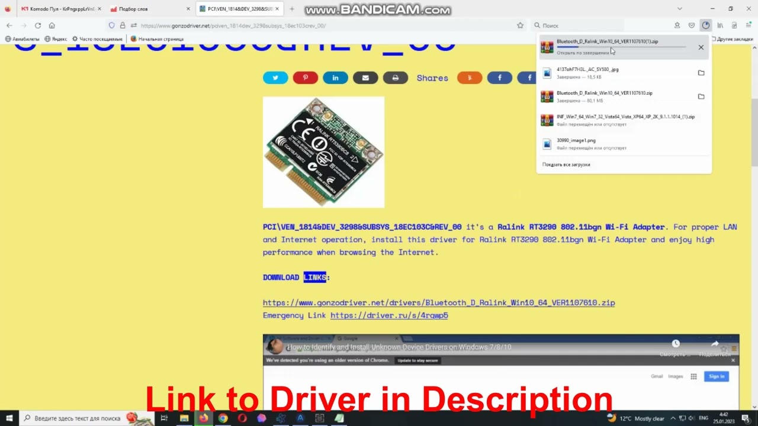
Task: Open Другие закладки folder
Action: [x=732, y=39]
